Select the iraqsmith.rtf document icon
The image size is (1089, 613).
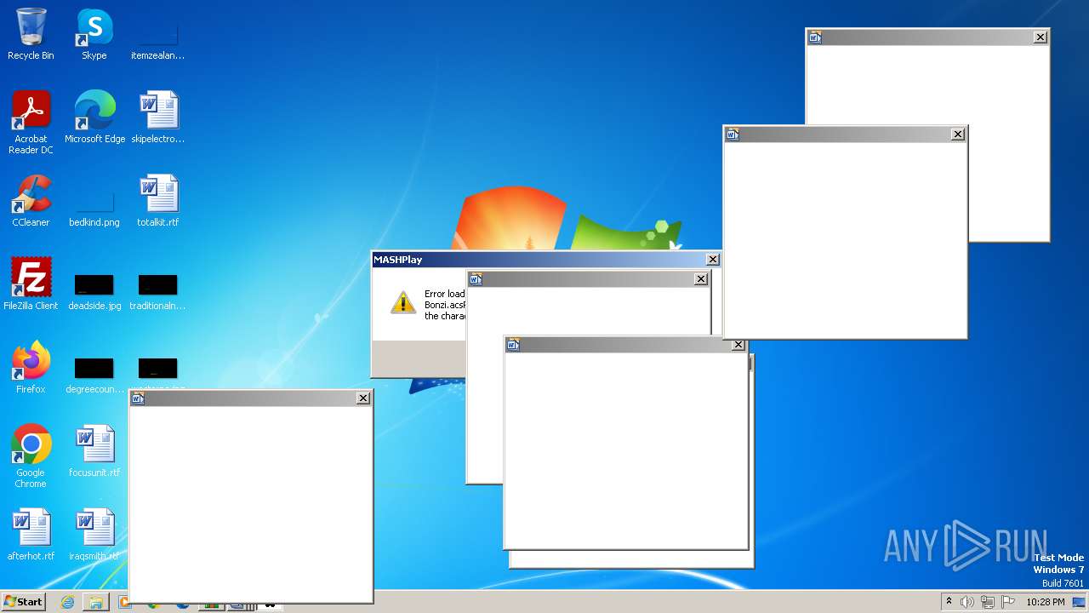pyautogui.click(x=94, y=535)
